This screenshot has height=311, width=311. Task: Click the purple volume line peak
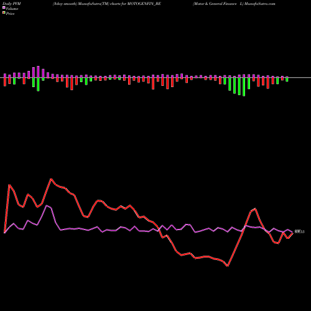pyautogui.click(x=47, y=205)
